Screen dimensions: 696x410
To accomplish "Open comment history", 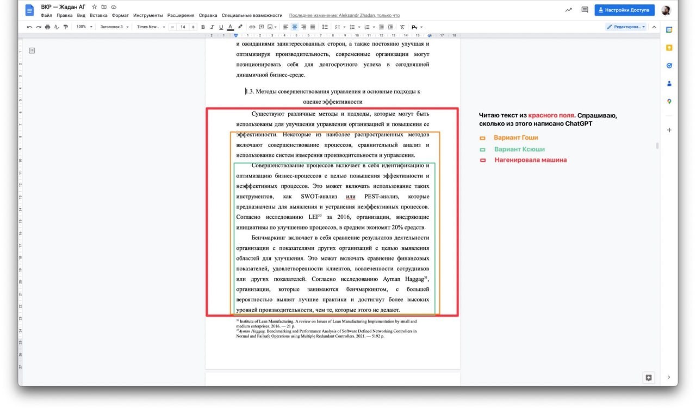I will click(585, 10).
